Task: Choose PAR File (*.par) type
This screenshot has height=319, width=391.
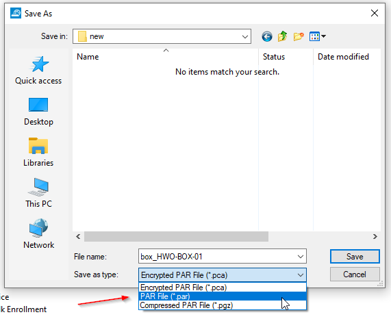Action: 223,296
